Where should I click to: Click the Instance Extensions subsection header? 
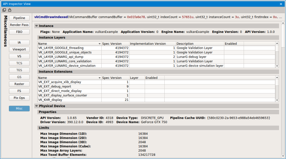tap(158, 72)
